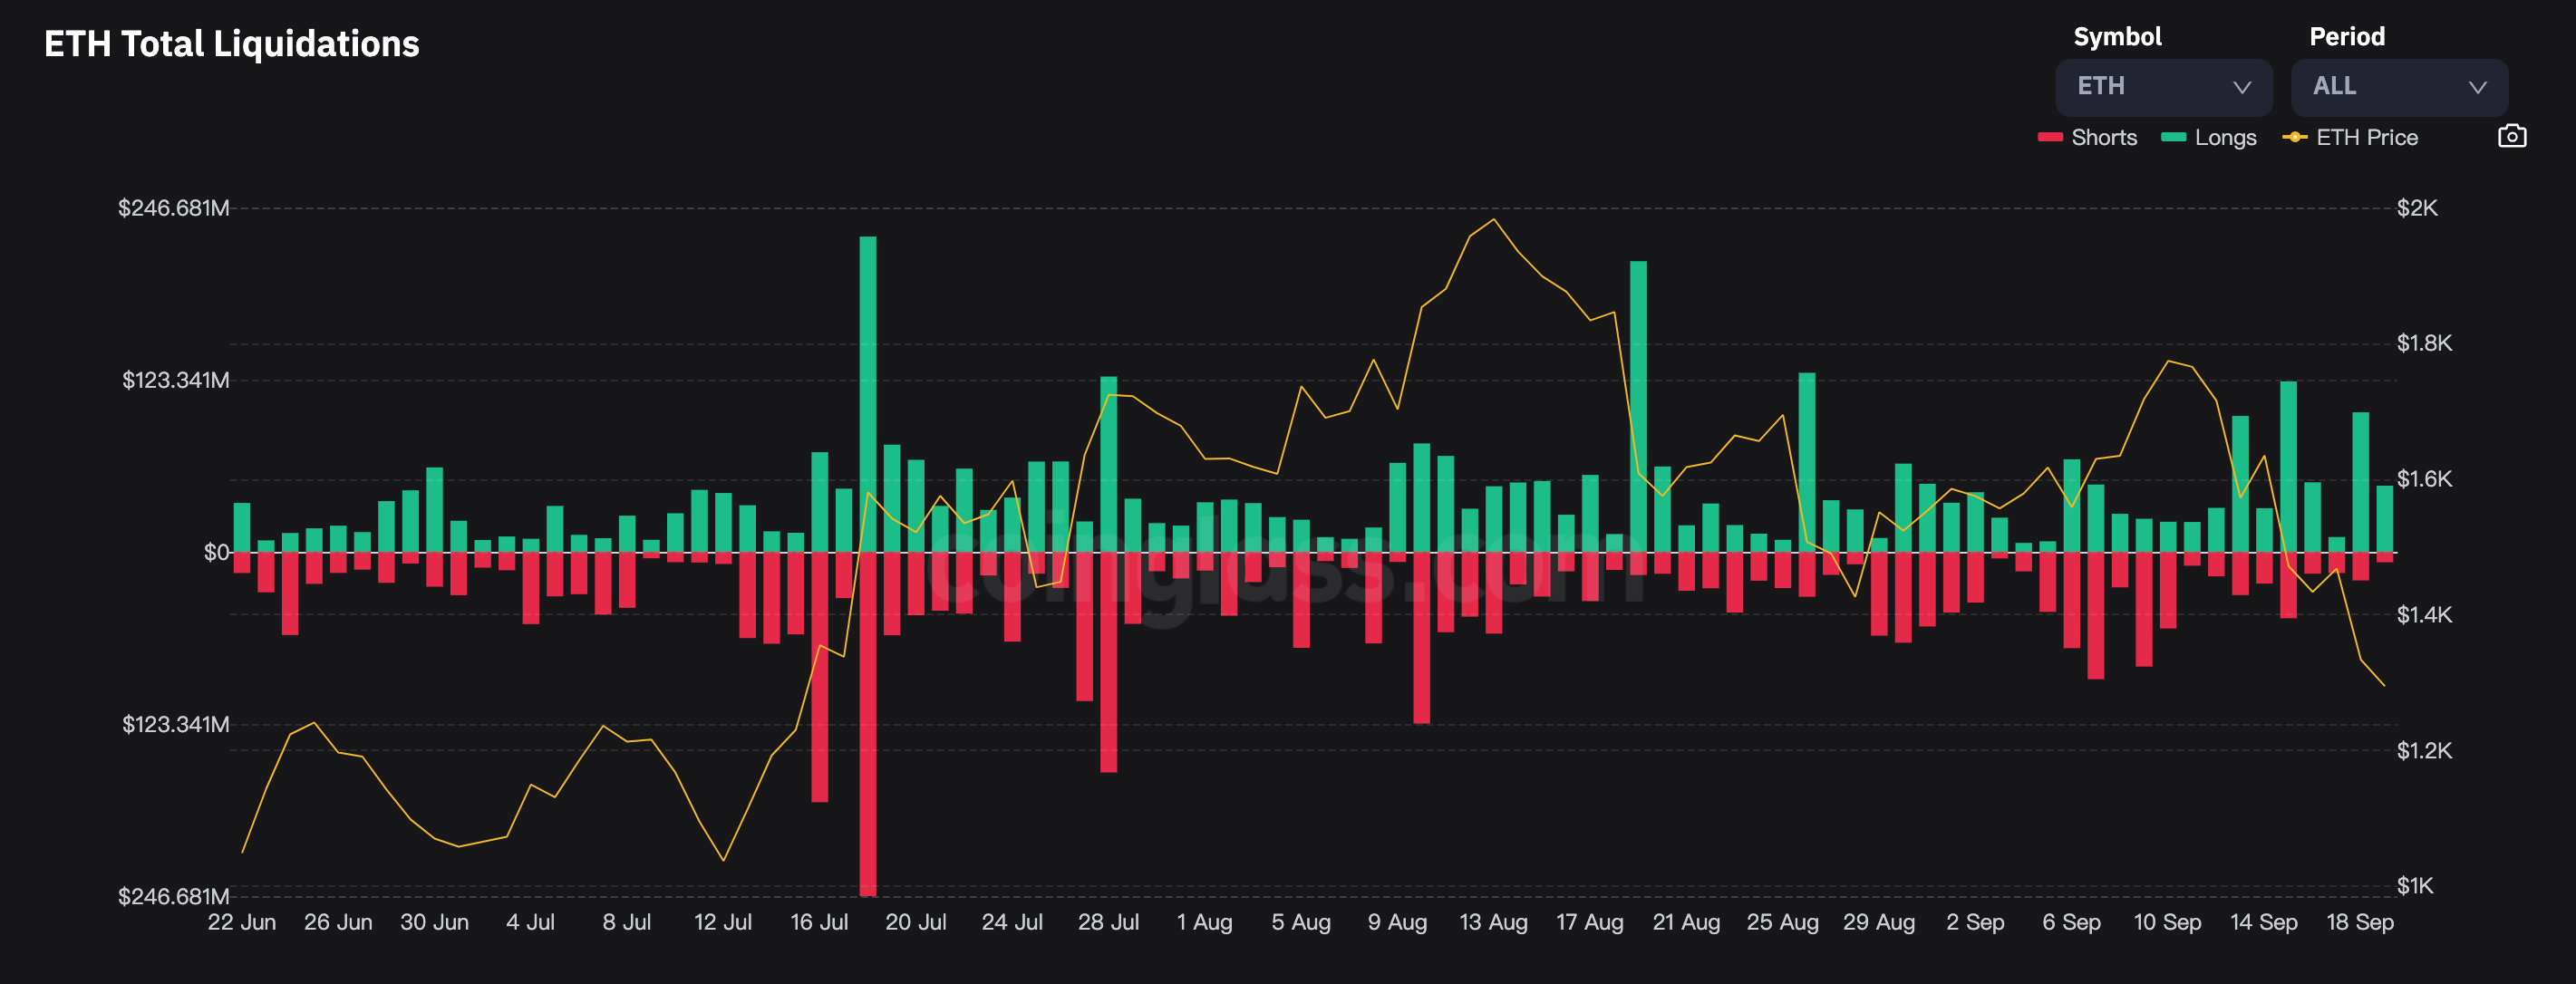Click the 12 Jul date label
This screenshot has height=984, width=2576.
pyautogui.click(x=723, y=922)
